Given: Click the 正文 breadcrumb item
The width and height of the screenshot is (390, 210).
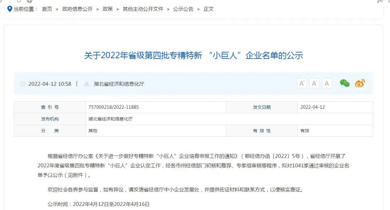Looking at the screenshot, I should 209,9.
